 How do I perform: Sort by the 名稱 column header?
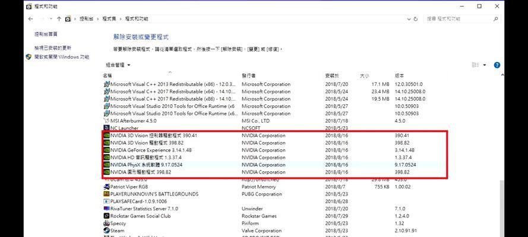tap(107, 76)
